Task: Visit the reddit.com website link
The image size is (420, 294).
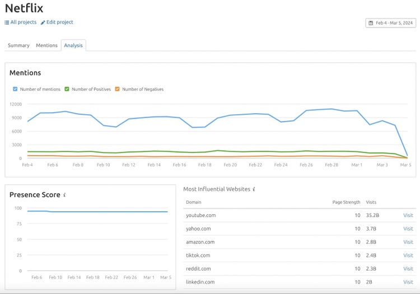Action: click(x=408, y=269)
